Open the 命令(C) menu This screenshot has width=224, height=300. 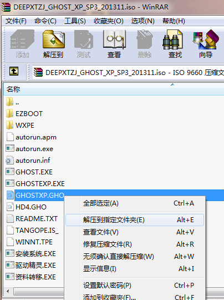point(45,21)
